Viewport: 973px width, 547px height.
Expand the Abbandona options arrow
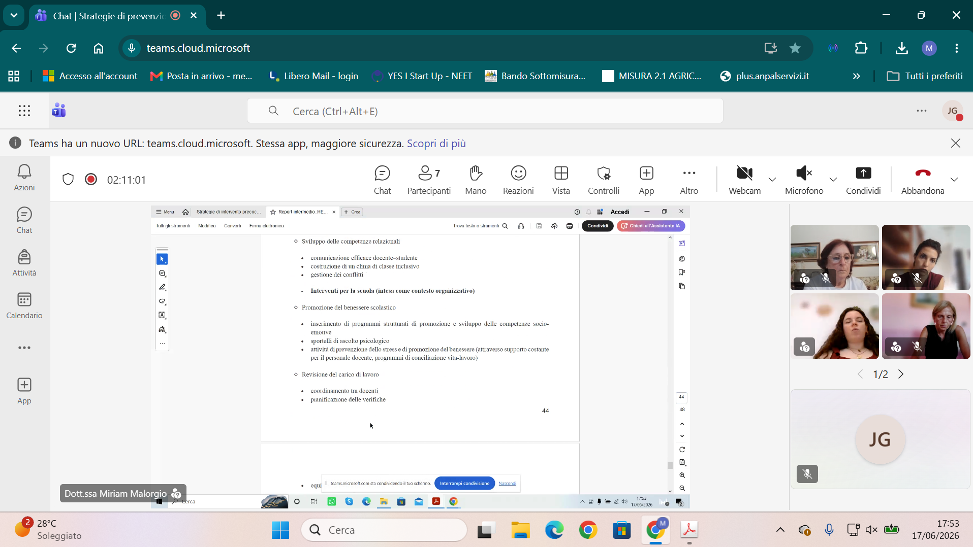954,179
